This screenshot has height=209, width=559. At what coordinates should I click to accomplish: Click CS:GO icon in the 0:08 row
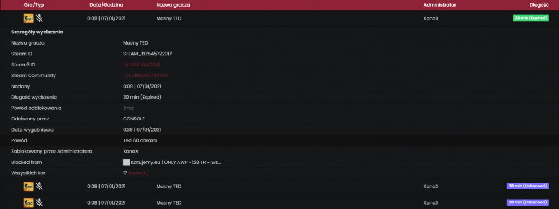(x=29, y=203)
